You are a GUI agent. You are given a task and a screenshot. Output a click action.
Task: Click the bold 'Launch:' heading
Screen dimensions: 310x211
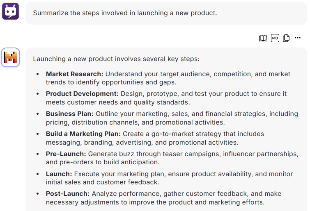59,174
